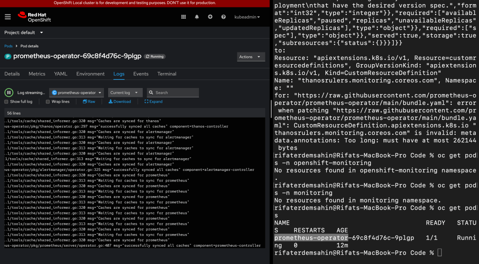Click the pod name heading prometheus-operator-69c8f4d76c-9plgp
479x264 pixels.
click(77, 56)
